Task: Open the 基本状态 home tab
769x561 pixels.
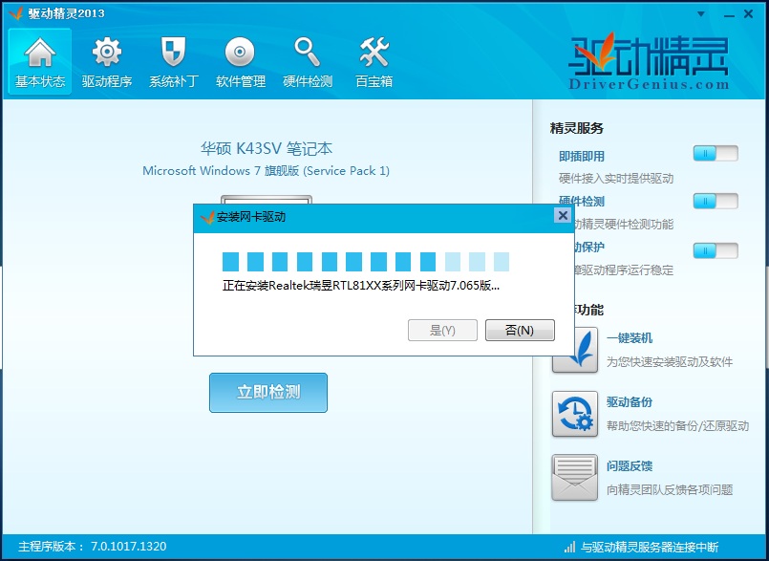Action: (x=40, y=62)
